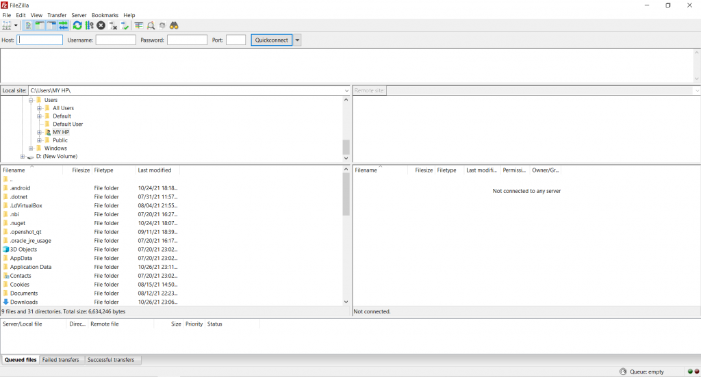Viewport: 701px width, 377px height.
Task: Click the Quickconnect button
Action: 271,40
